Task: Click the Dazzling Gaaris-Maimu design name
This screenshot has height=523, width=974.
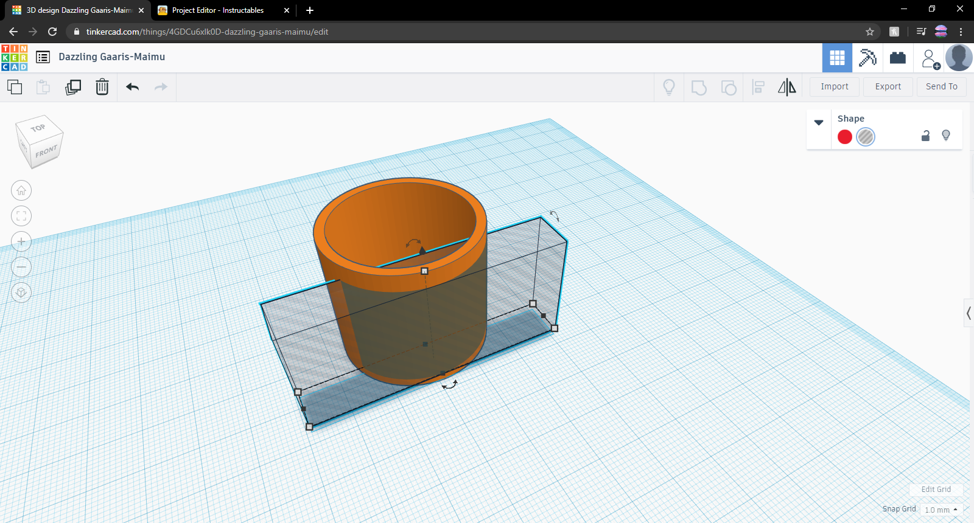Action: click(x=112, y=57)
